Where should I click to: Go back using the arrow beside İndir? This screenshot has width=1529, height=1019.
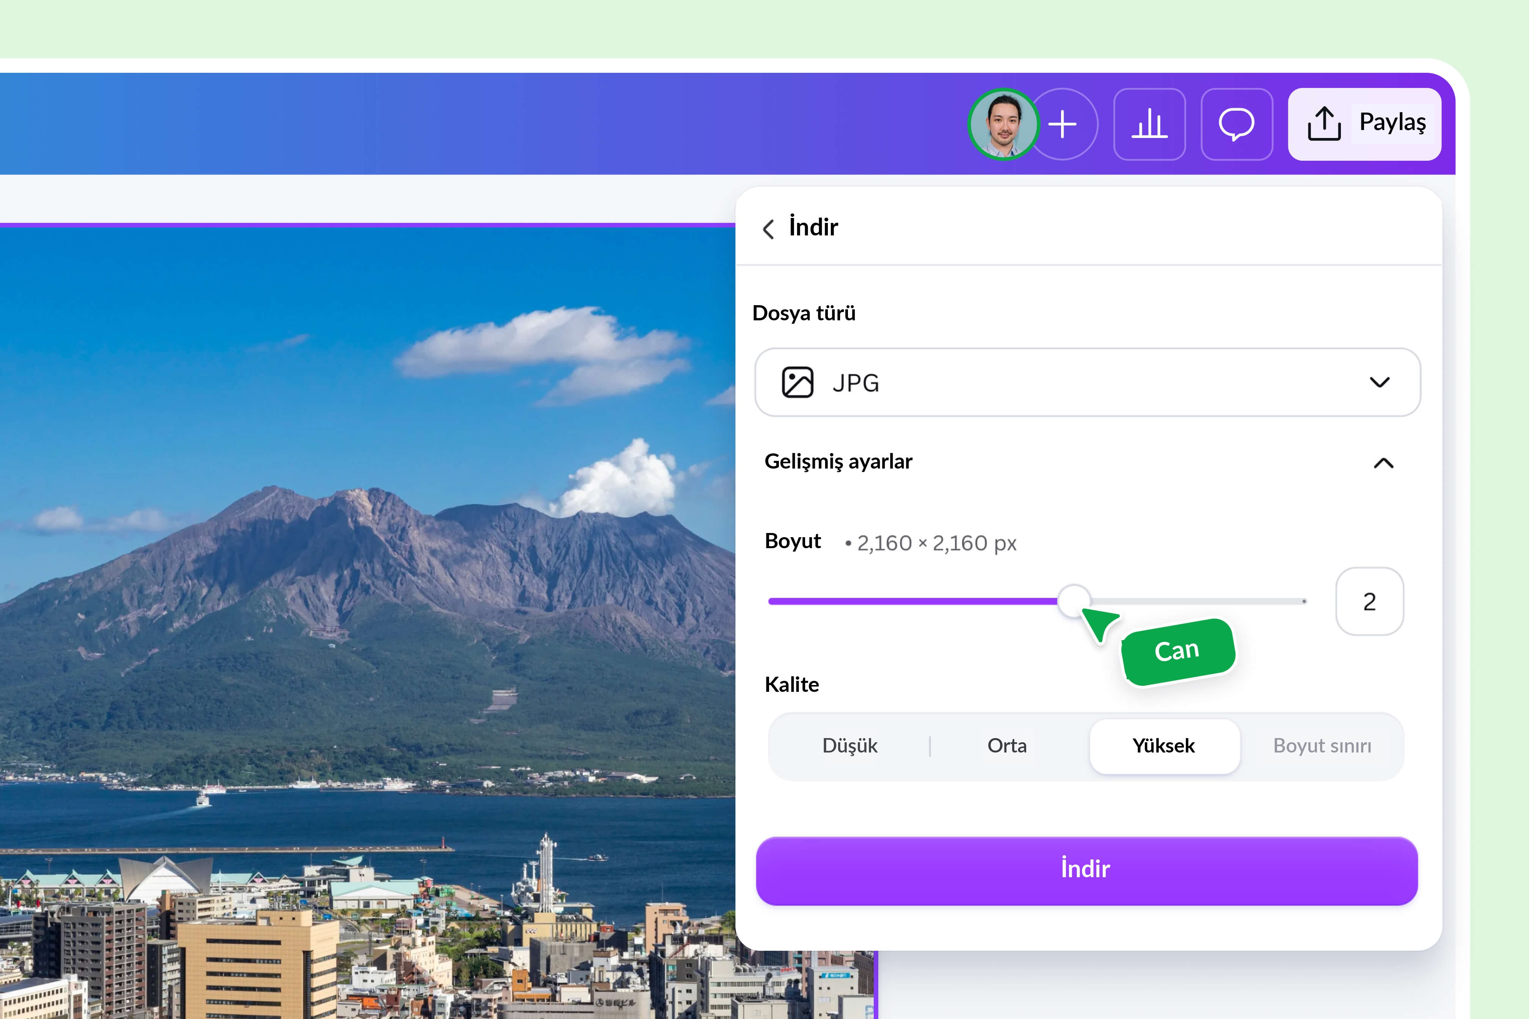point(768,229)
